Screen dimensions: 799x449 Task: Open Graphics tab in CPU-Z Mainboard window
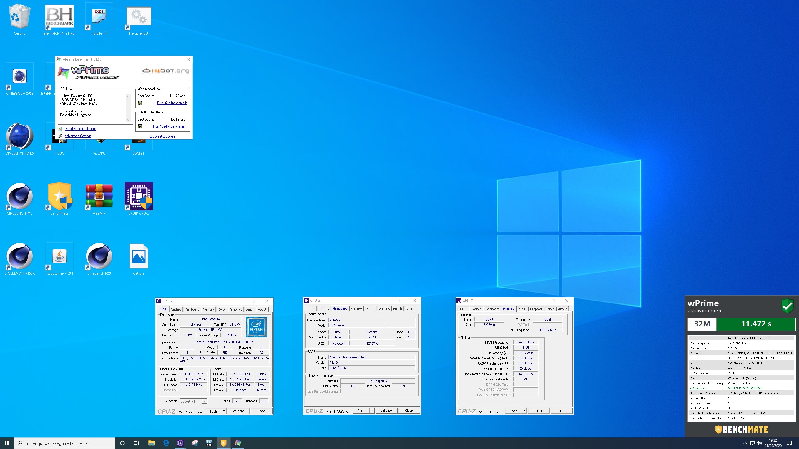click(384, 309)
